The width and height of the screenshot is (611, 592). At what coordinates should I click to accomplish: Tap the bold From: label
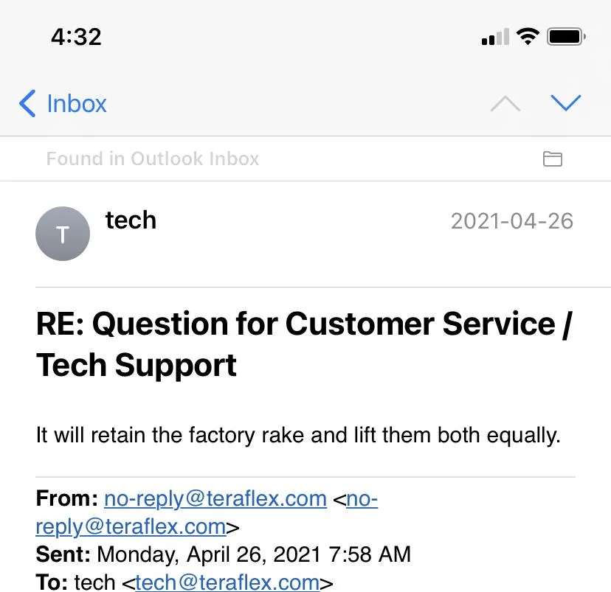point(67,498)
